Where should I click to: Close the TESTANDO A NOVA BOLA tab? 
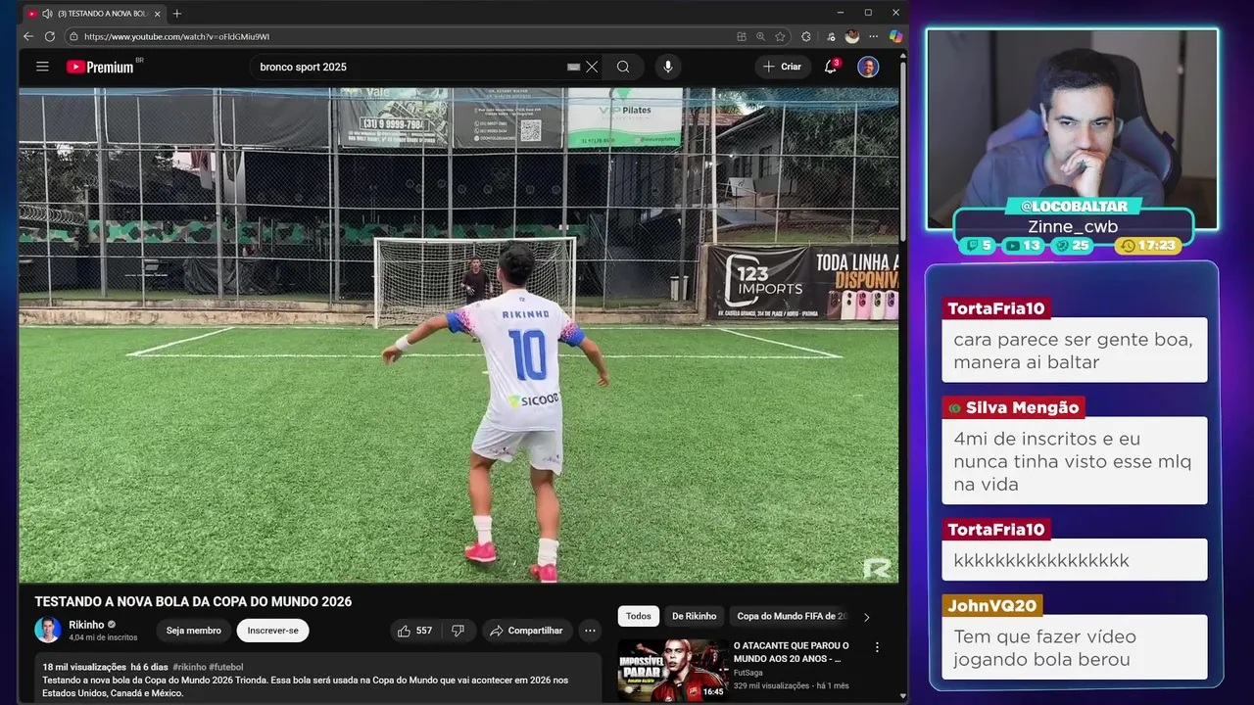click(x=157, y=14)
